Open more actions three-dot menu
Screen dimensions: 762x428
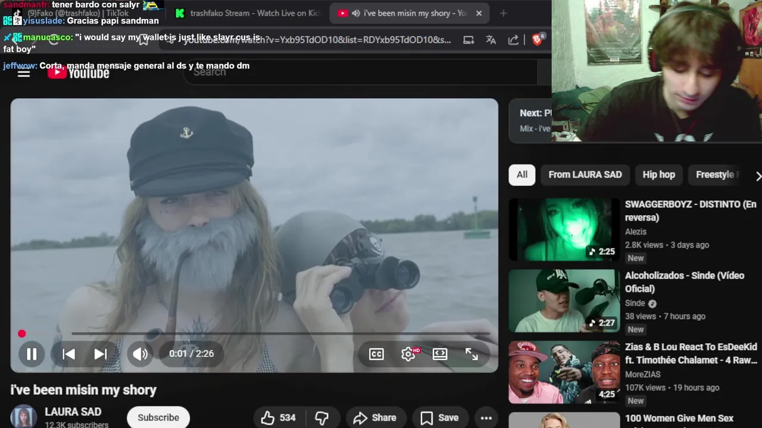pos(486,418)
